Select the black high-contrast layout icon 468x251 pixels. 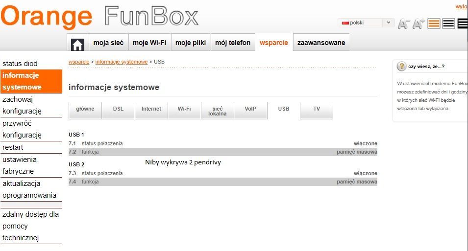point(463,23)
